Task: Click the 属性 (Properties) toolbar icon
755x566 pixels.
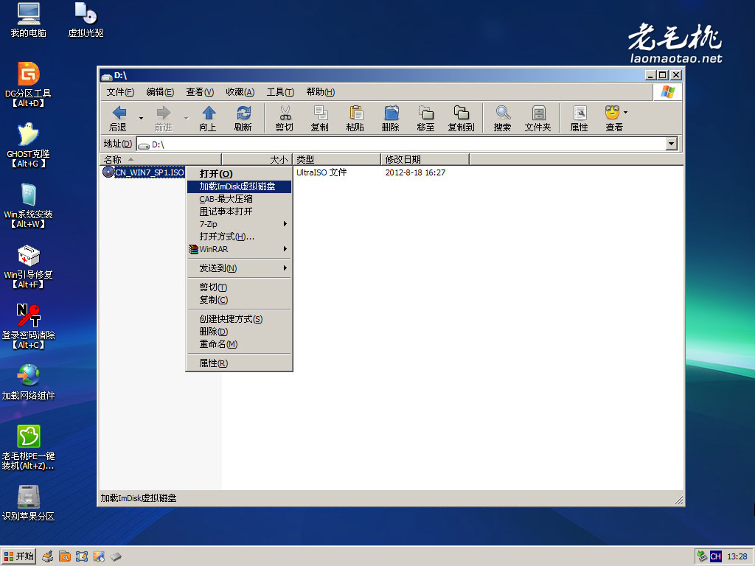Action: [x=580, y=119]
